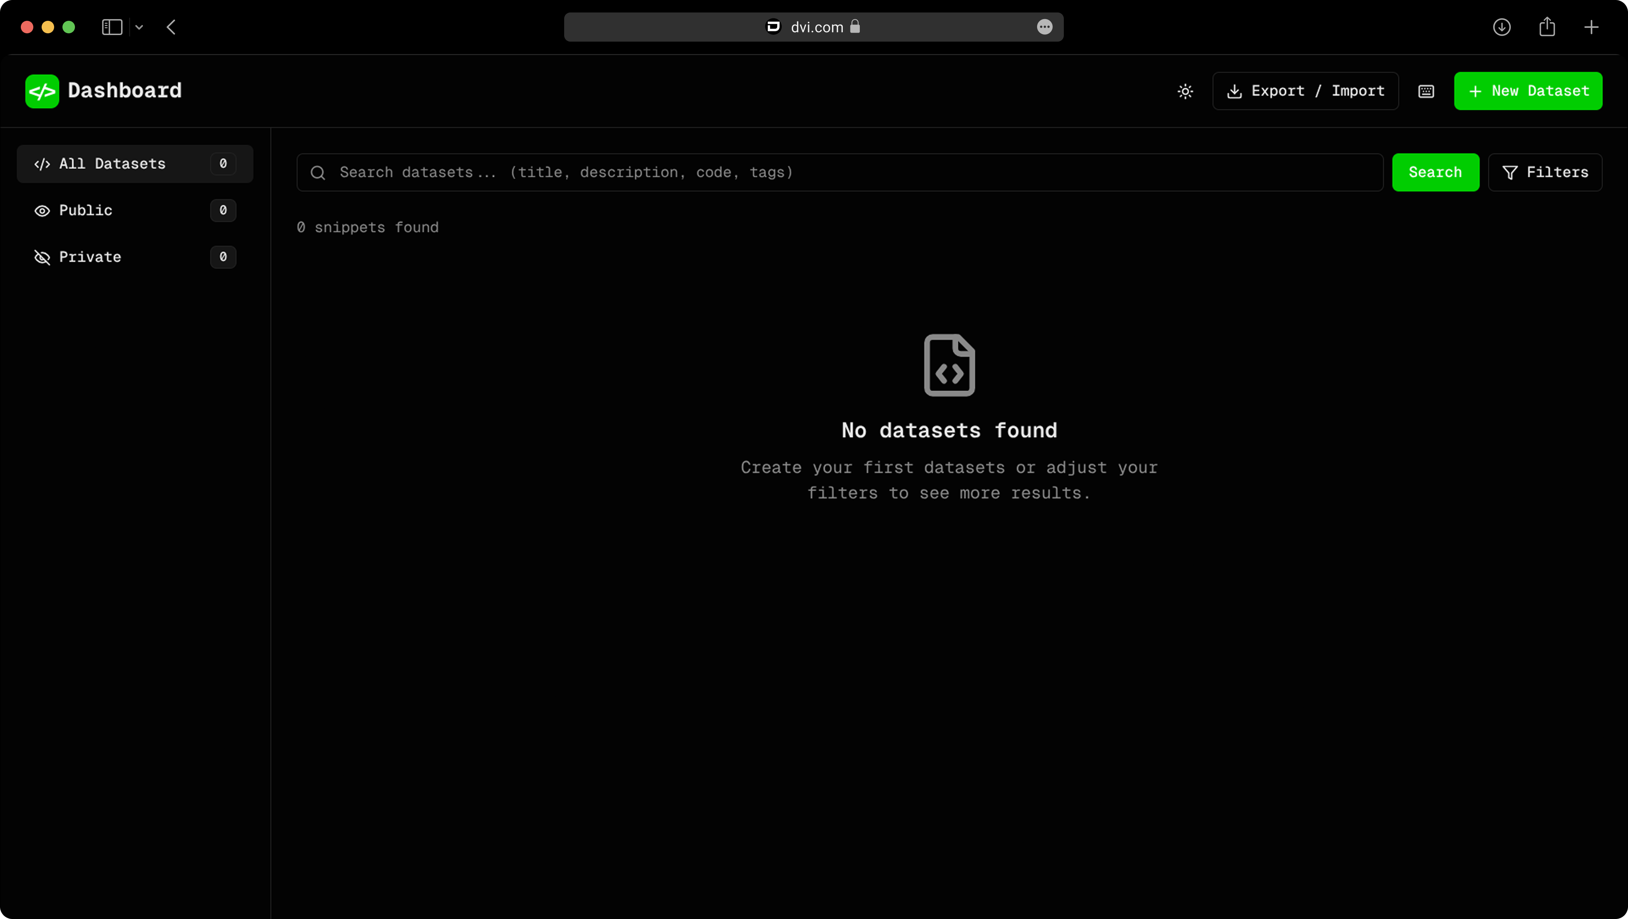Click the magnifier icon in search field
Image resolution: width=1628 pixels, height=919 pixels.
coord(318,172)
